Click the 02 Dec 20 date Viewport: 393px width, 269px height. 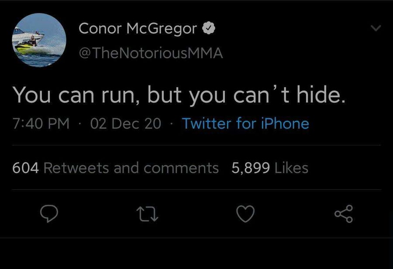click(125, 124)
